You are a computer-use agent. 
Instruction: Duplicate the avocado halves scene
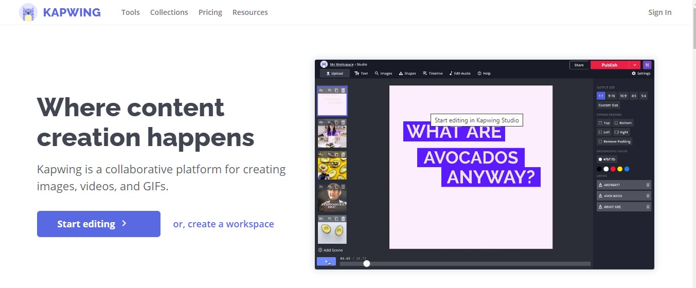point(336,219)
